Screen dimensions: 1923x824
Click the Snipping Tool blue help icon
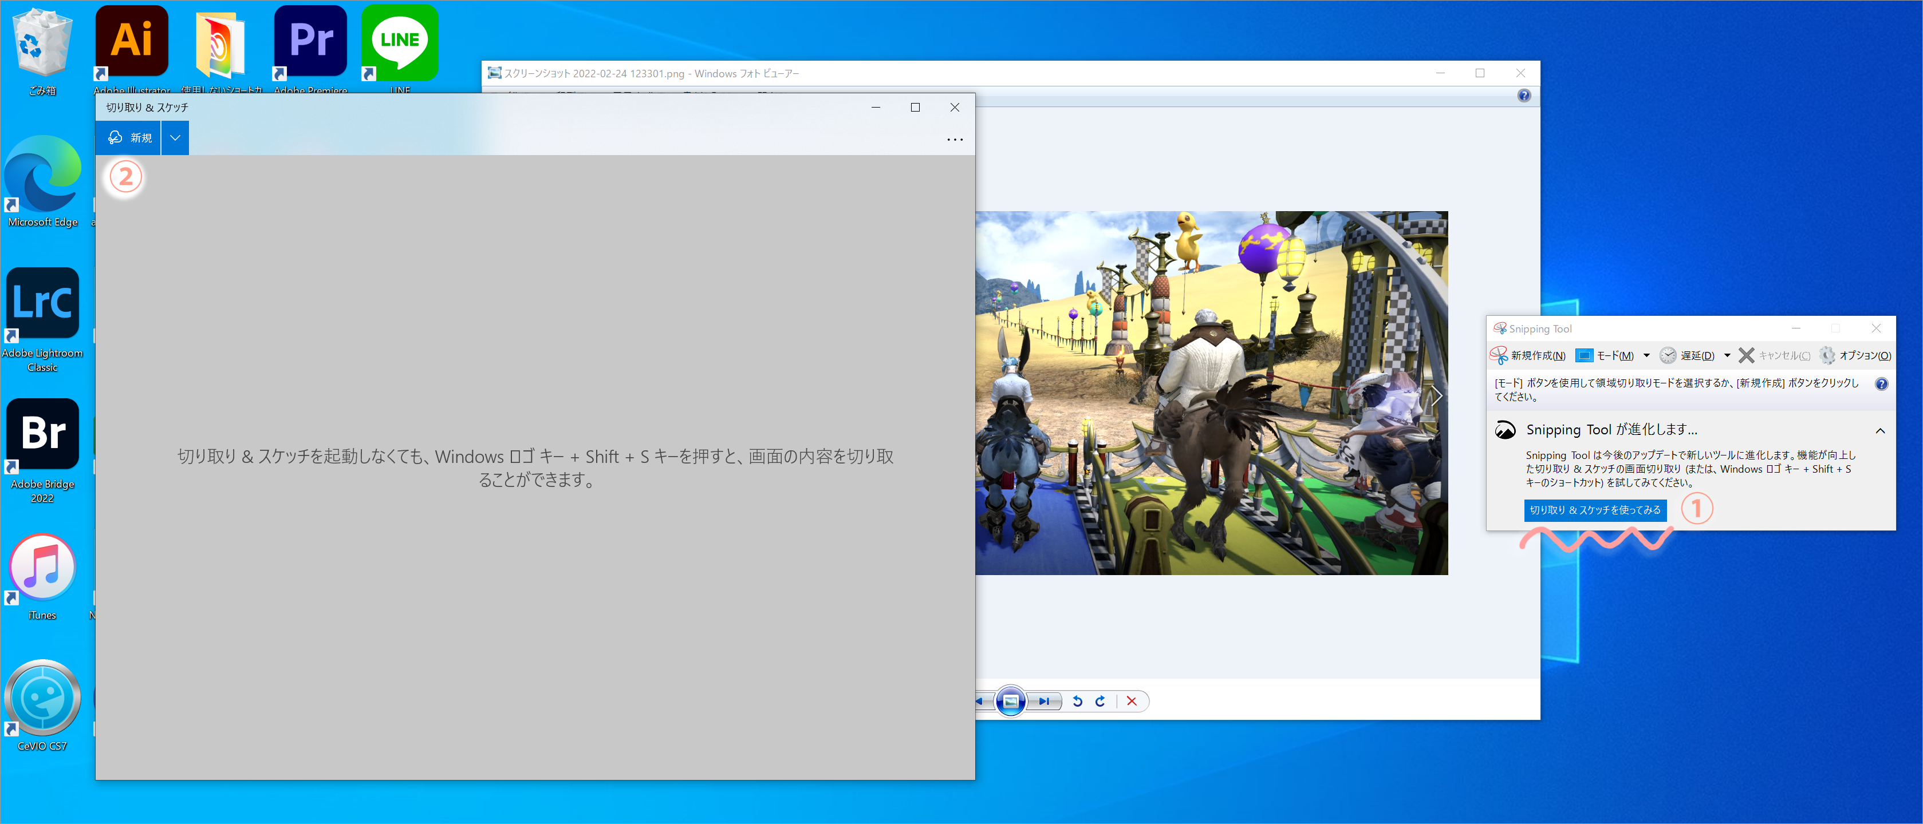coord(1881,384)
